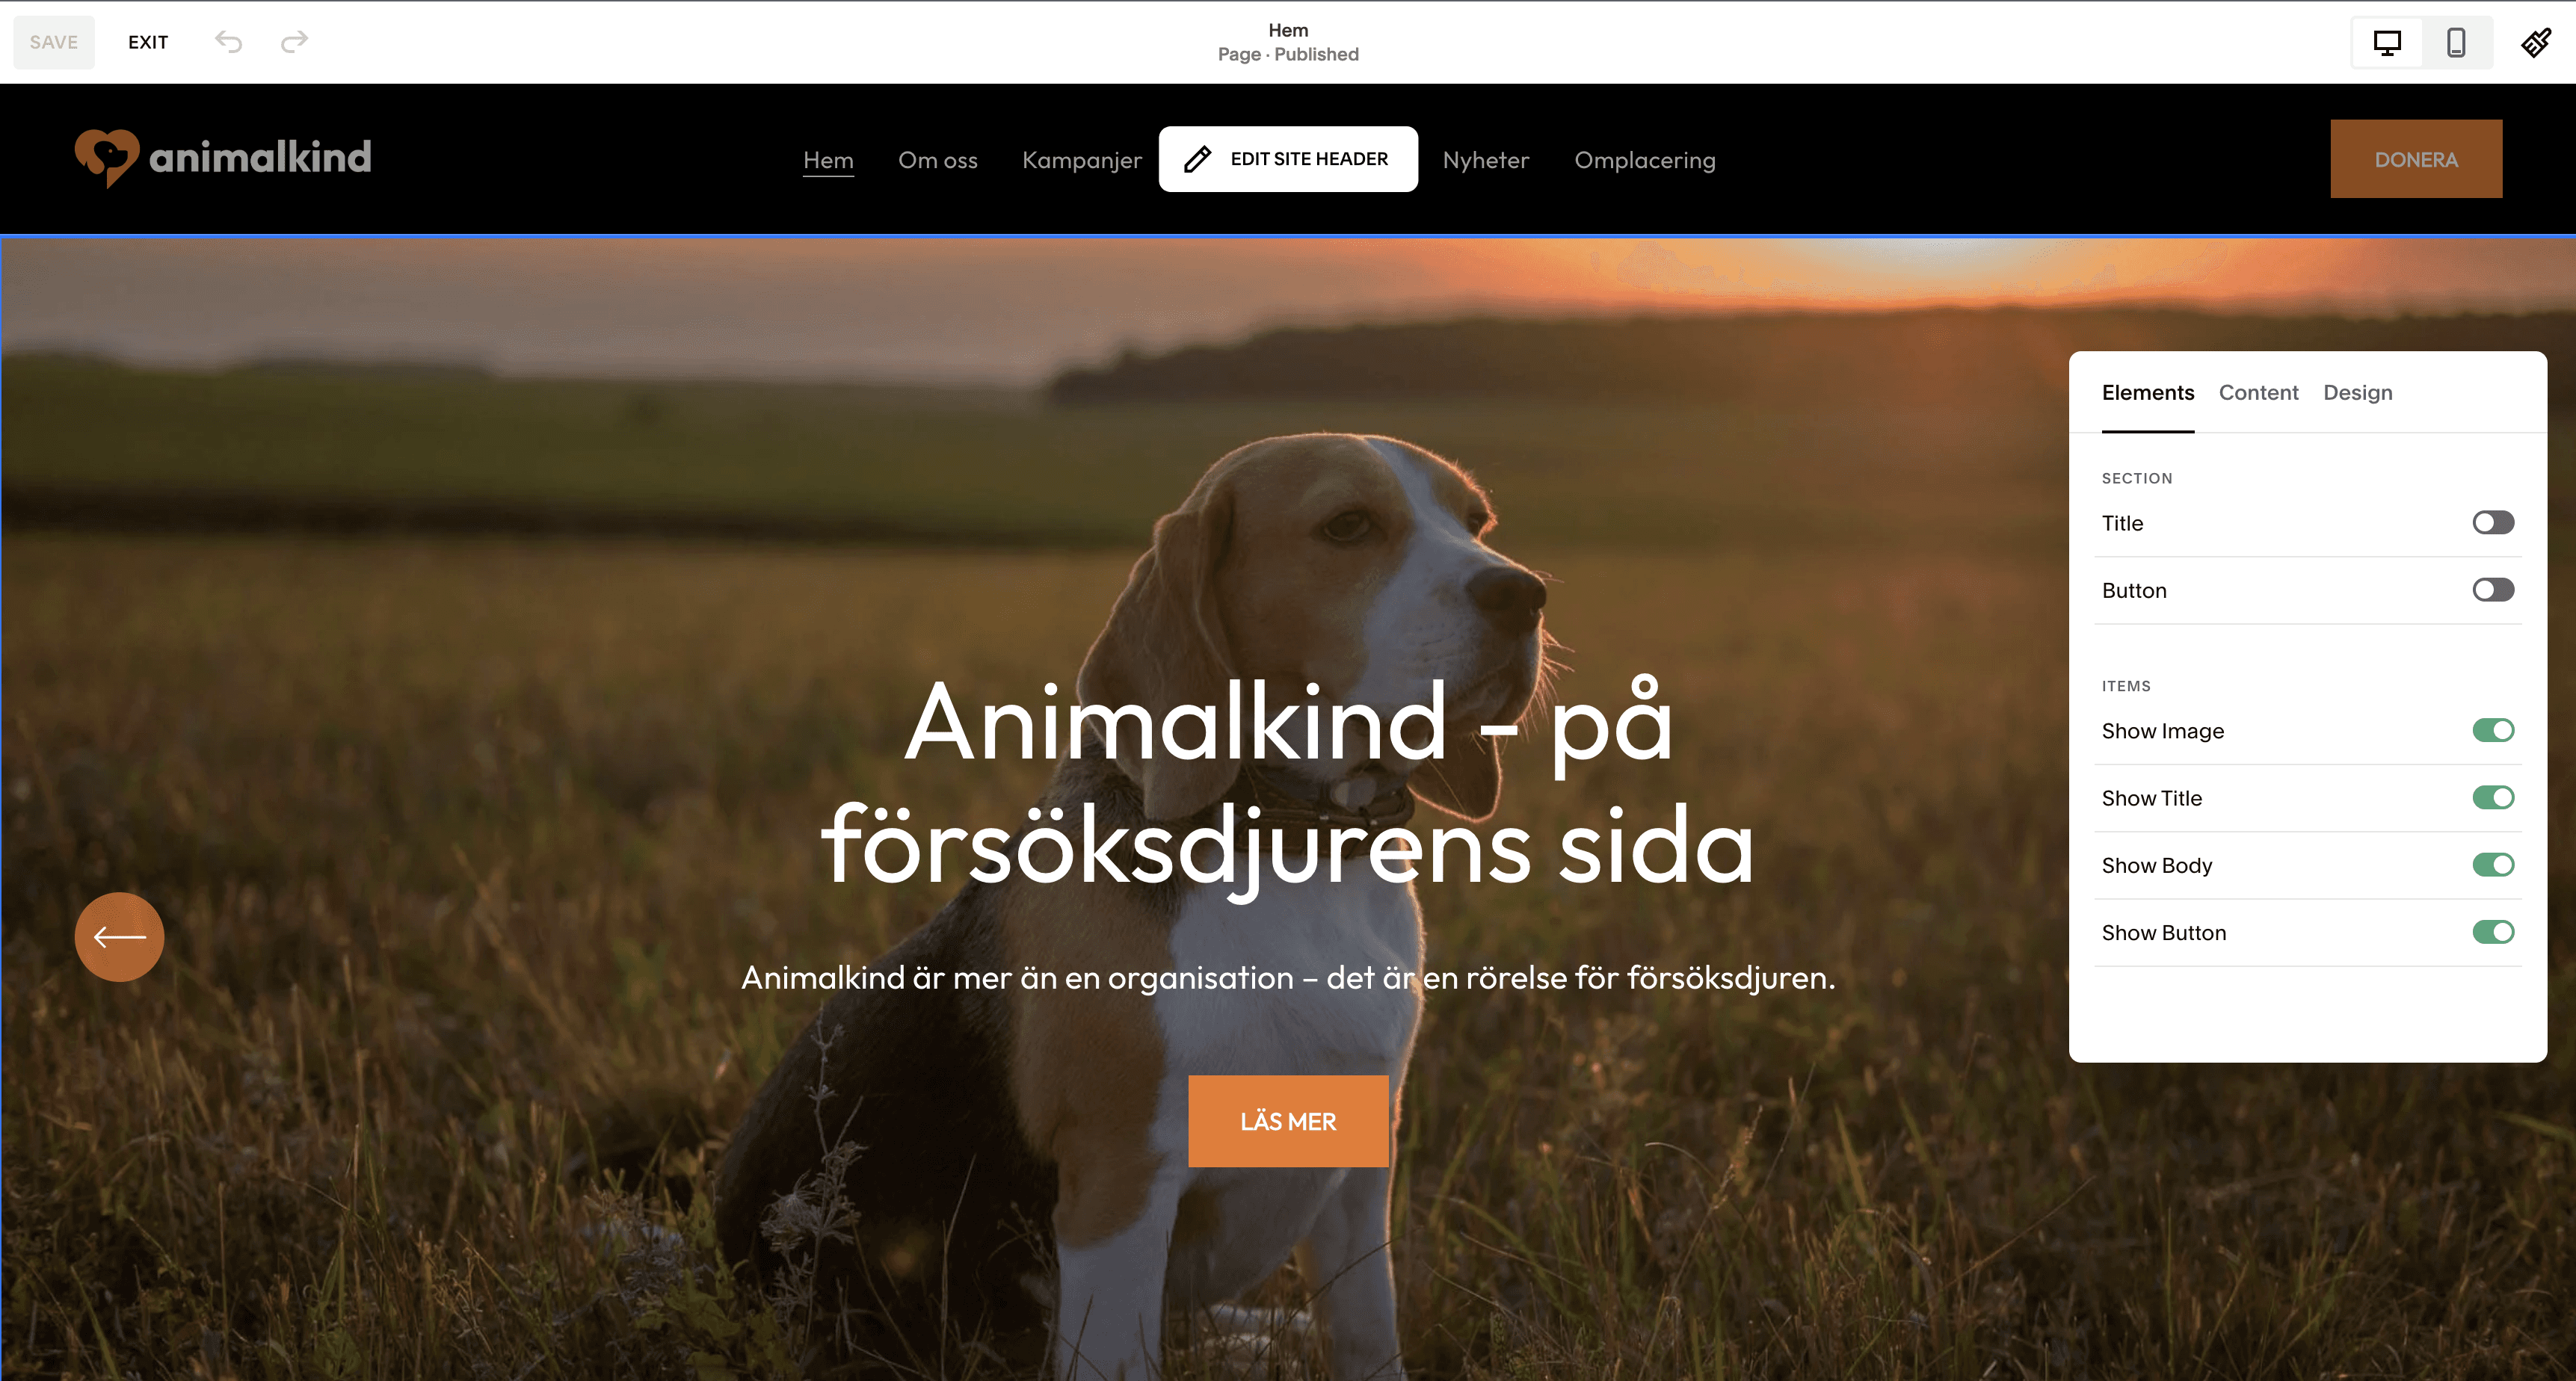Click the DONERA button in header
This screenshot has height=1381, width=2576.
2416,159
